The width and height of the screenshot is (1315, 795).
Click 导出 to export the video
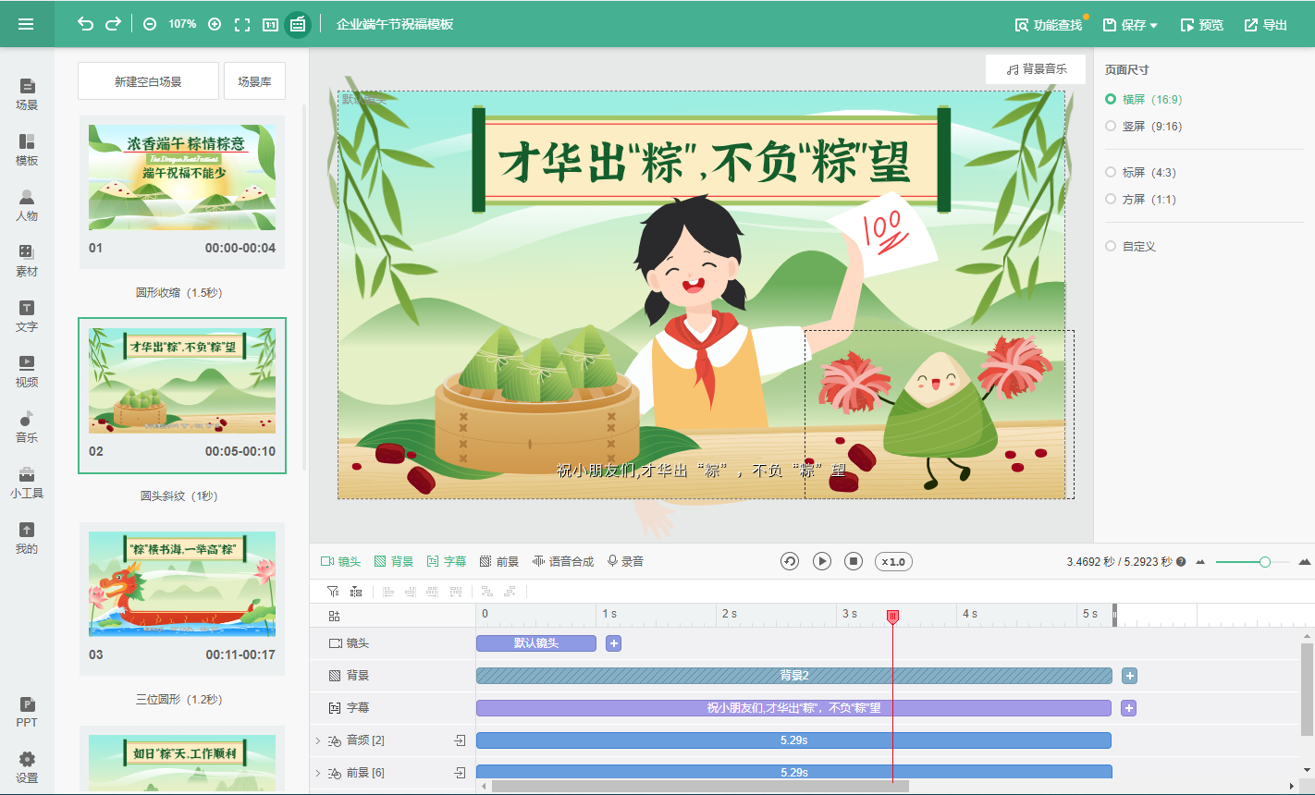pyautogui.click(x=1266, y=25)
